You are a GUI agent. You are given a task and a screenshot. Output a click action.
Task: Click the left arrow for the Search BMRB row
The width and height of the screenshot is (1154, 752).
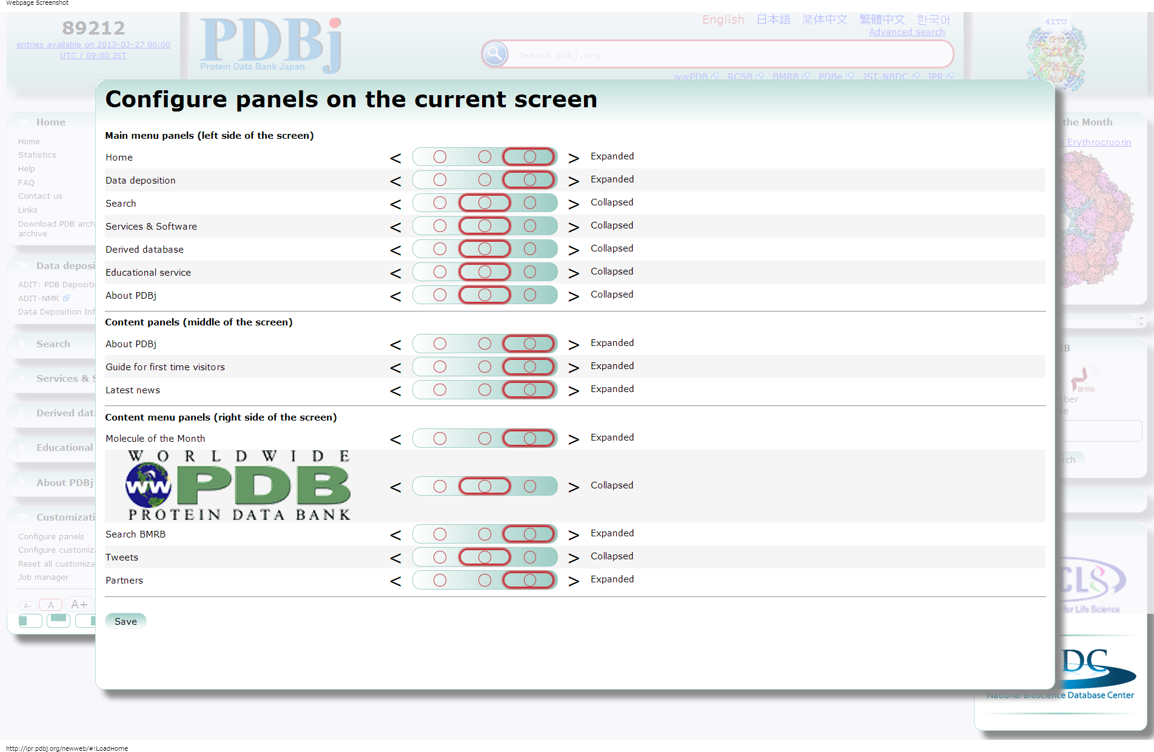pos(395,535)
